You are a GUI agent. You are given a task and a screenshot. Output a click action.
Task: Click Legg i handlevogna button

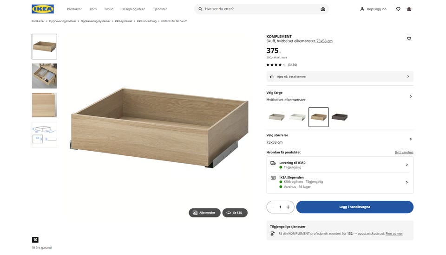click(354, 207)
